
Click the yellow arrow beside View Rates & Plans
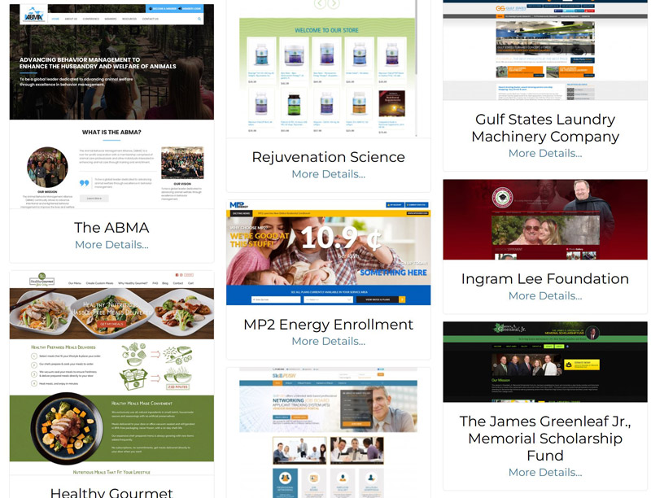click(402, 299)
